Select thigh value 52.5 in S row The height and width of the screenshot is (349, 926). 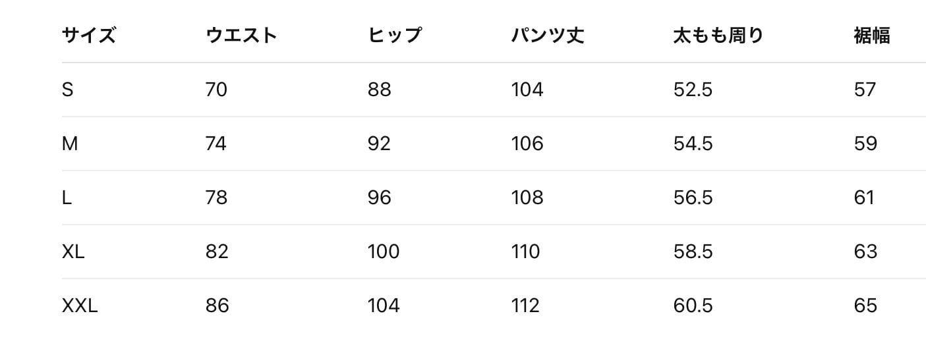click(693, 90)
